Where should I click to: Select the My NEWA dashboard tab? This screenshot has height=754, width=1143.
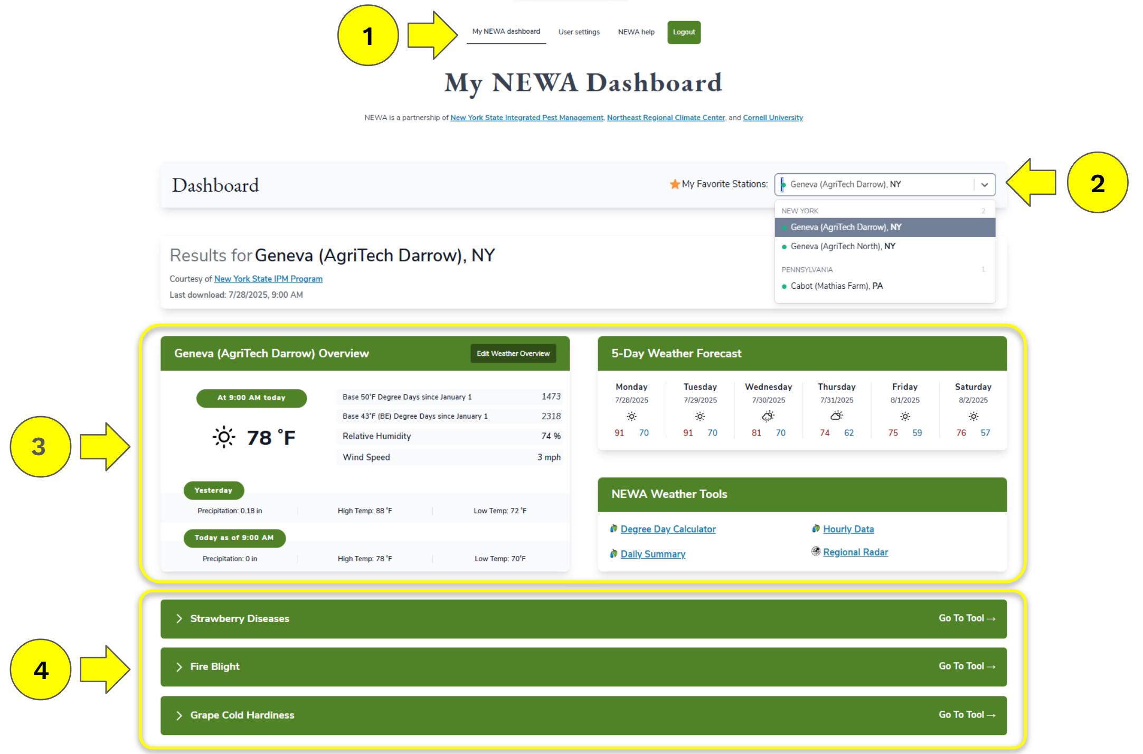coord(506,31)
